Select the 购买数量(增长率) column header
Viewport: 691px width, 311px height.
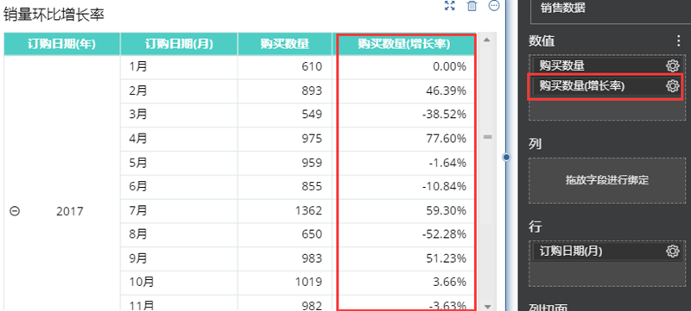click(403, 44)
